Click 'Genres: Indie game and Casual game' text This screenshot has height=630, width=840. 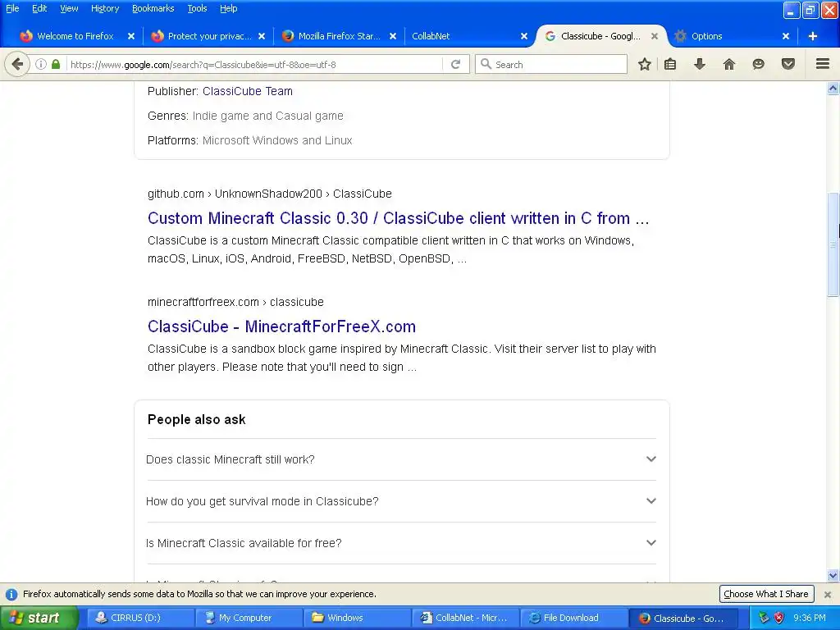245,116
